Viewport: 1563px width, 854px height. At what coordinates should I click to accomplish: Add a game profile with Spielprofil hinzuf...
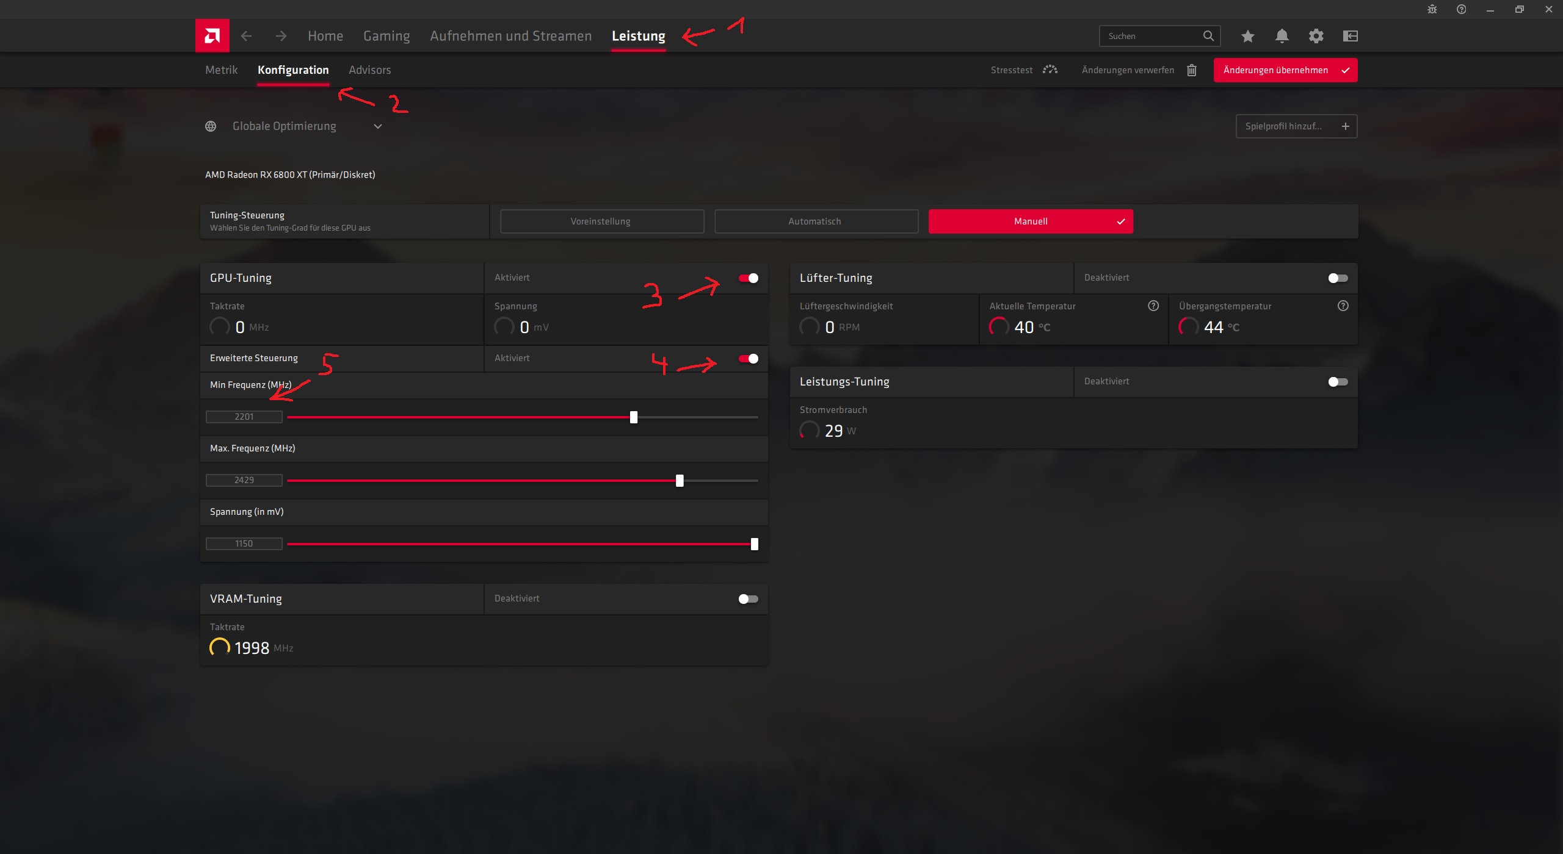[1296, 126]
